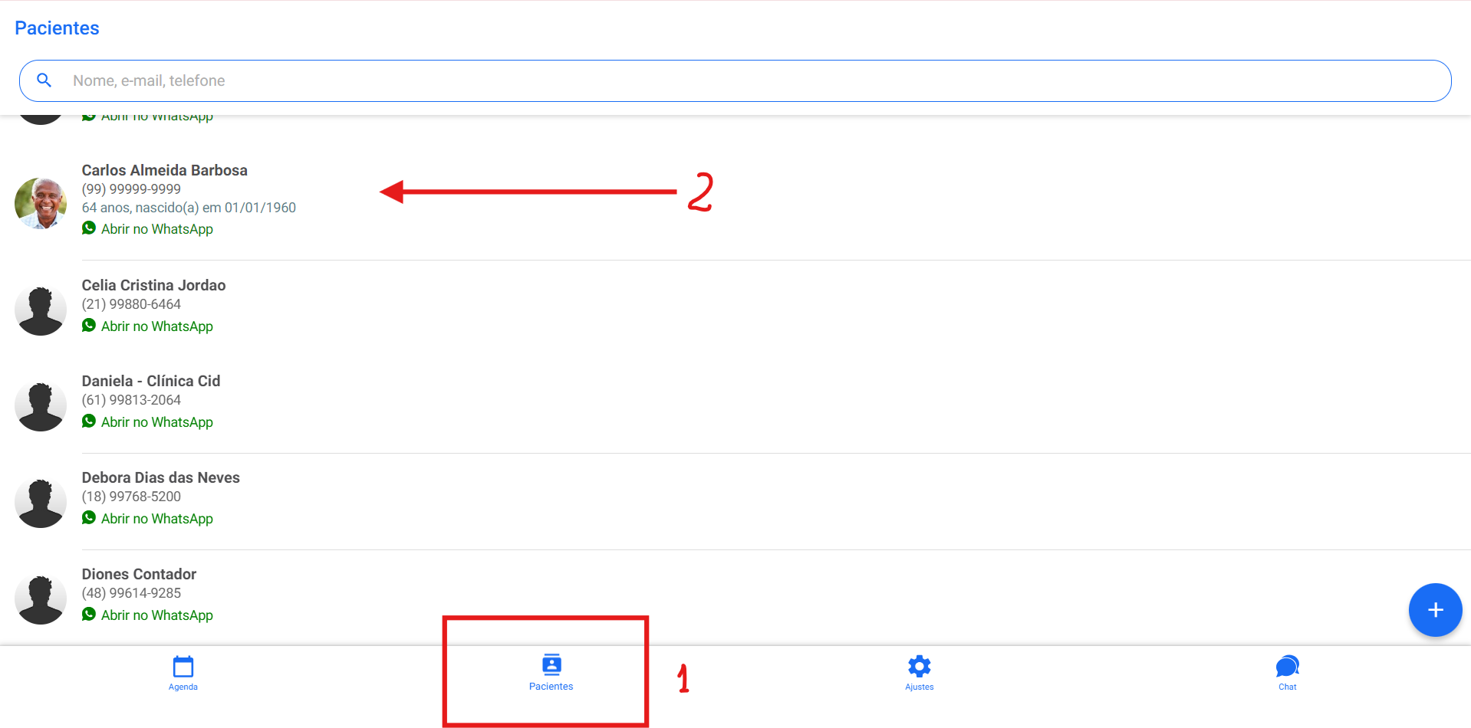Click the search magnifier icon

click(44, 80)
